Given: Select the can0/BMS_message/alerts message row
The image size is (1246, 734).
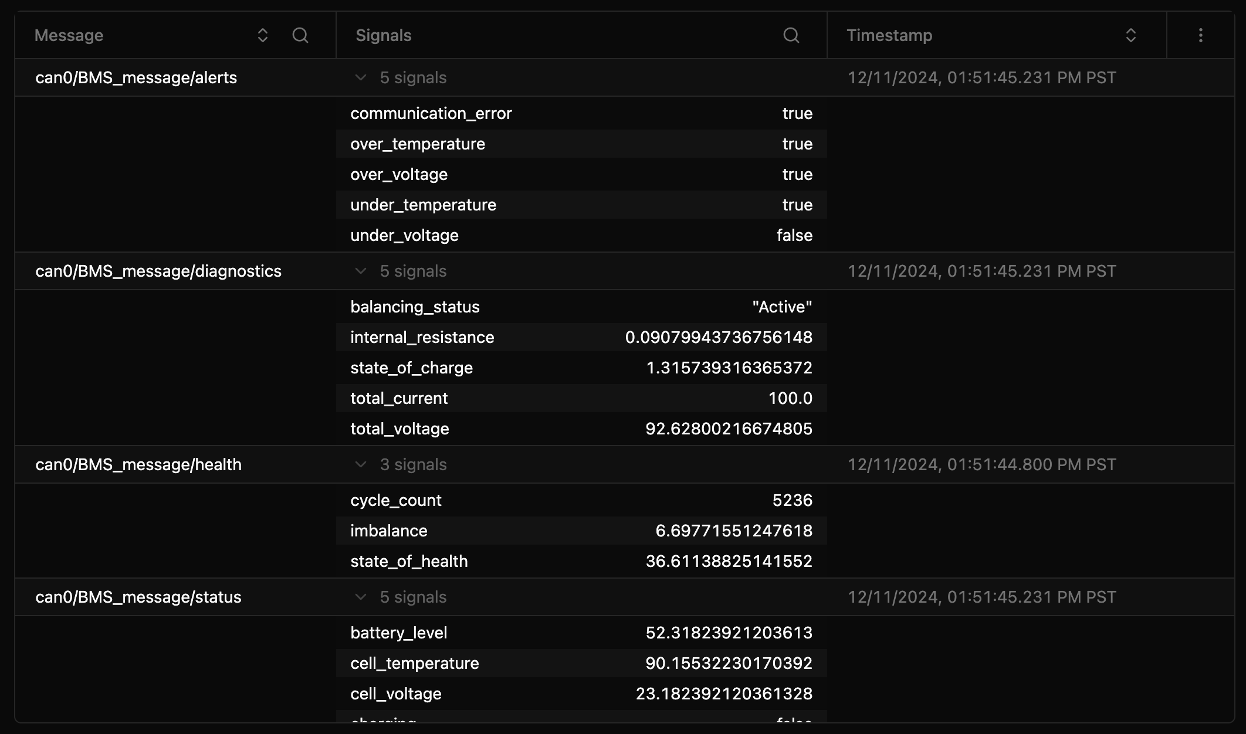Looking at the screenshot, I should [136, 77].
